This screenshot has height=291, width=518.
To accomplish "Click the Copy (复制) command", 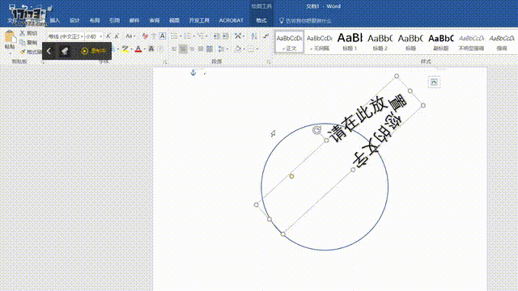I will 29,42.
